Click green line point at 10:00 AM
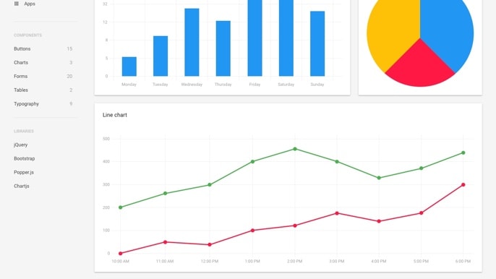This screenshot has width=496, height=279. (x=121, y=207)
